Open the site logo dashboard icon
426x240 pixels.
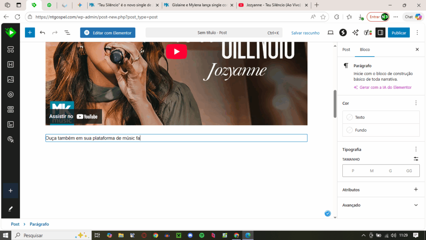tap(10, 32)
